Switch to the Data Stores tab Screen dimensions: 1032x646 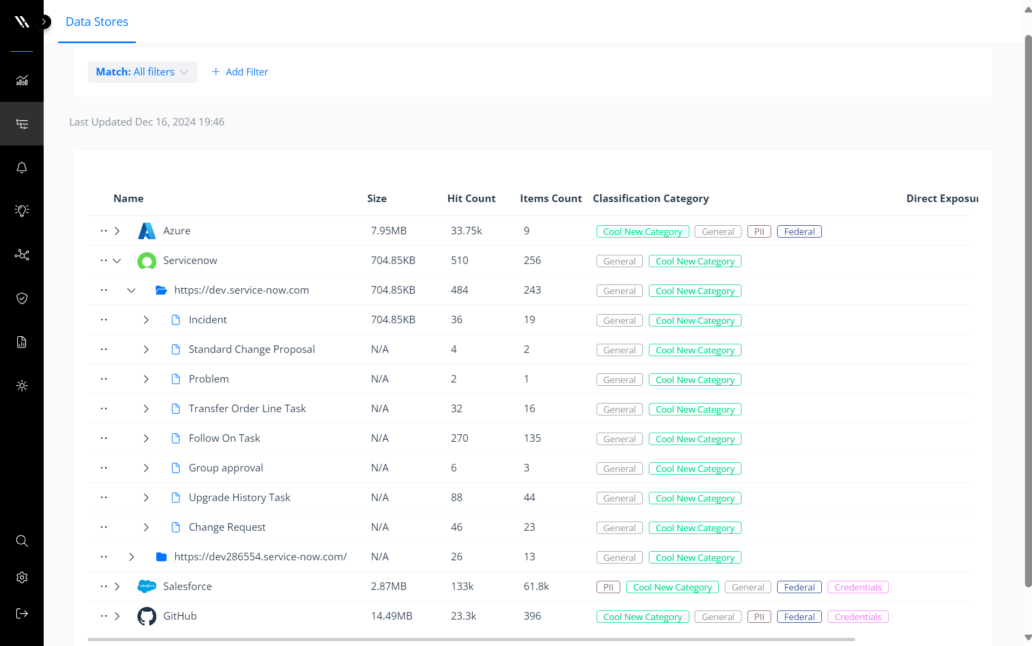click(x=97, y=22)
